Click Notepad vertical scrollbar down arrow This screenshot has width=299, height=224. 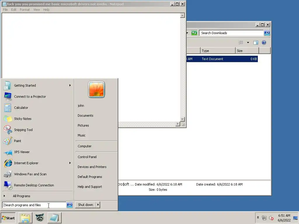(182, 119)
